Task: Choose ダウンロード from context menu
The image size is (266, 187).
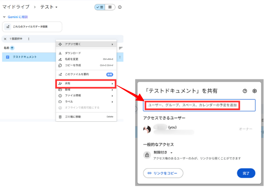Action: point(73,53)
